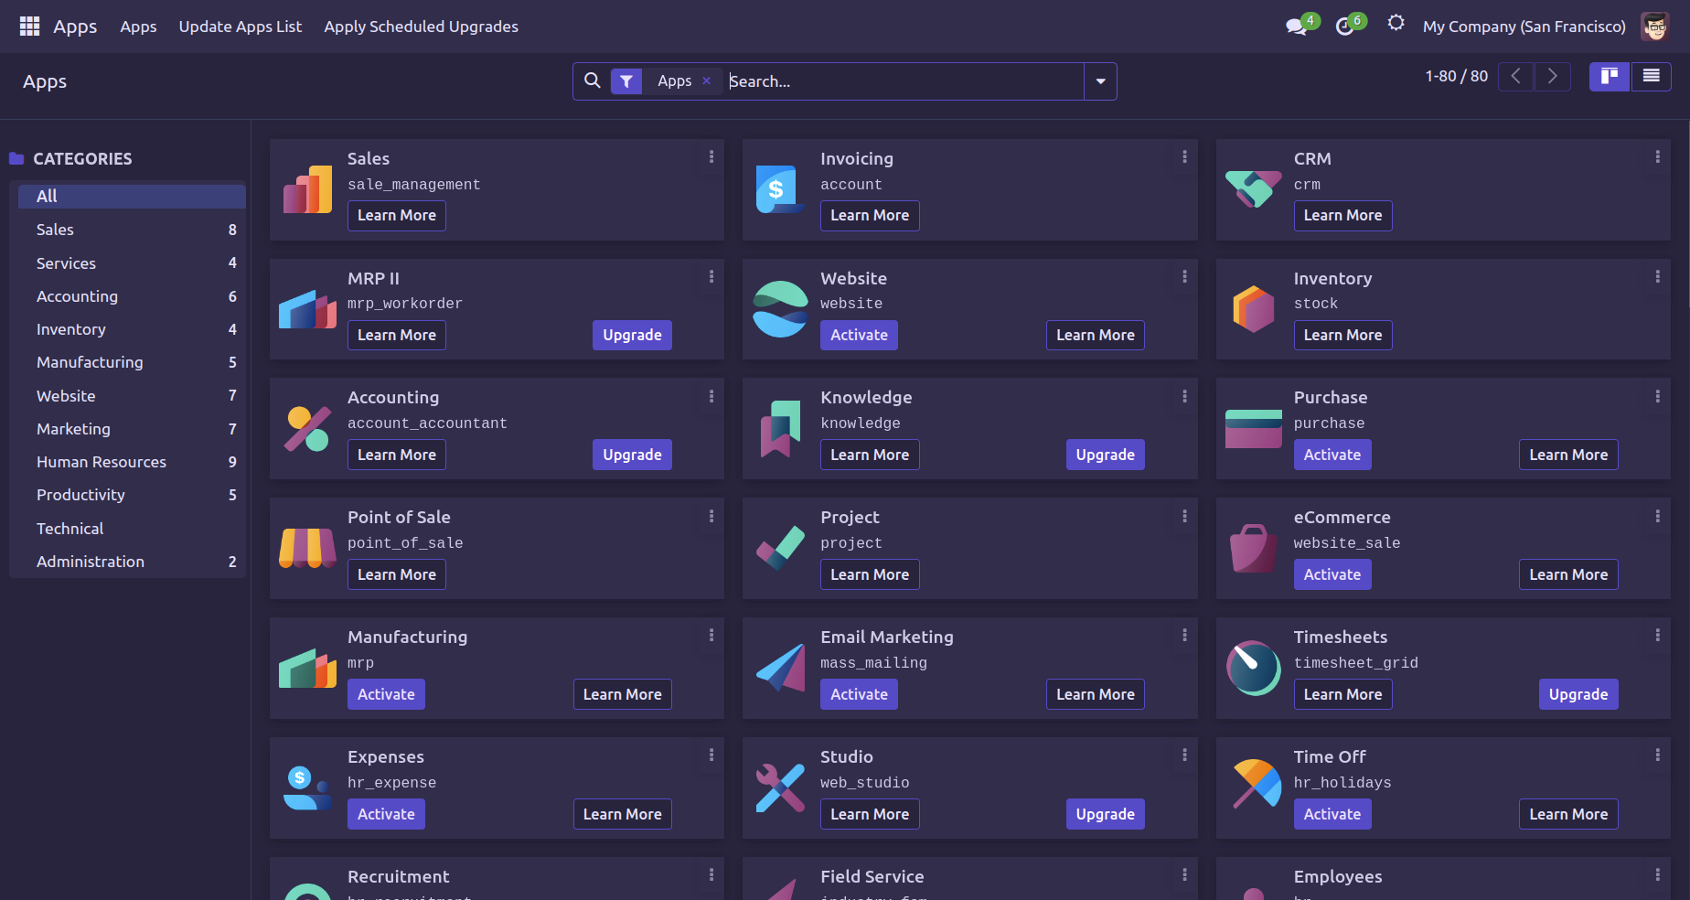The image size is (1690, 900).
Task: Click the Email Marketing app icon
Action: (780, 669)
